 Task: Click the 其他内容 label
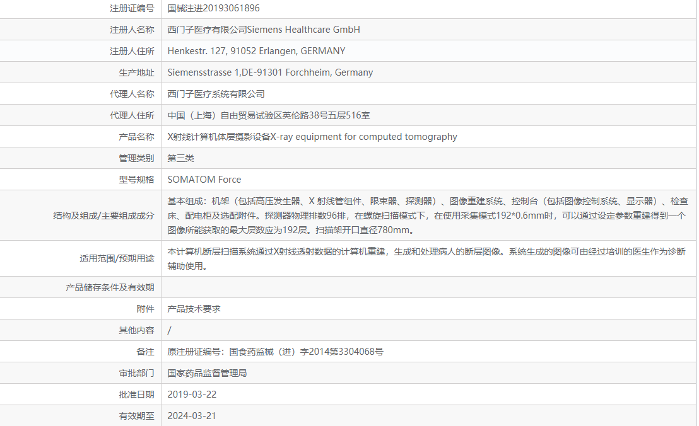tap(136, 330)
